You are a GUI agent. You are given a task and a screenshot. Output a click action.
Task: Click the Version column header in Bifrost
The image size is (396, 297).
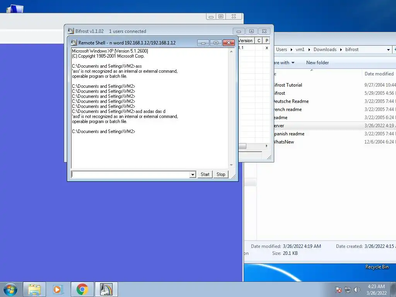(246, 41)
